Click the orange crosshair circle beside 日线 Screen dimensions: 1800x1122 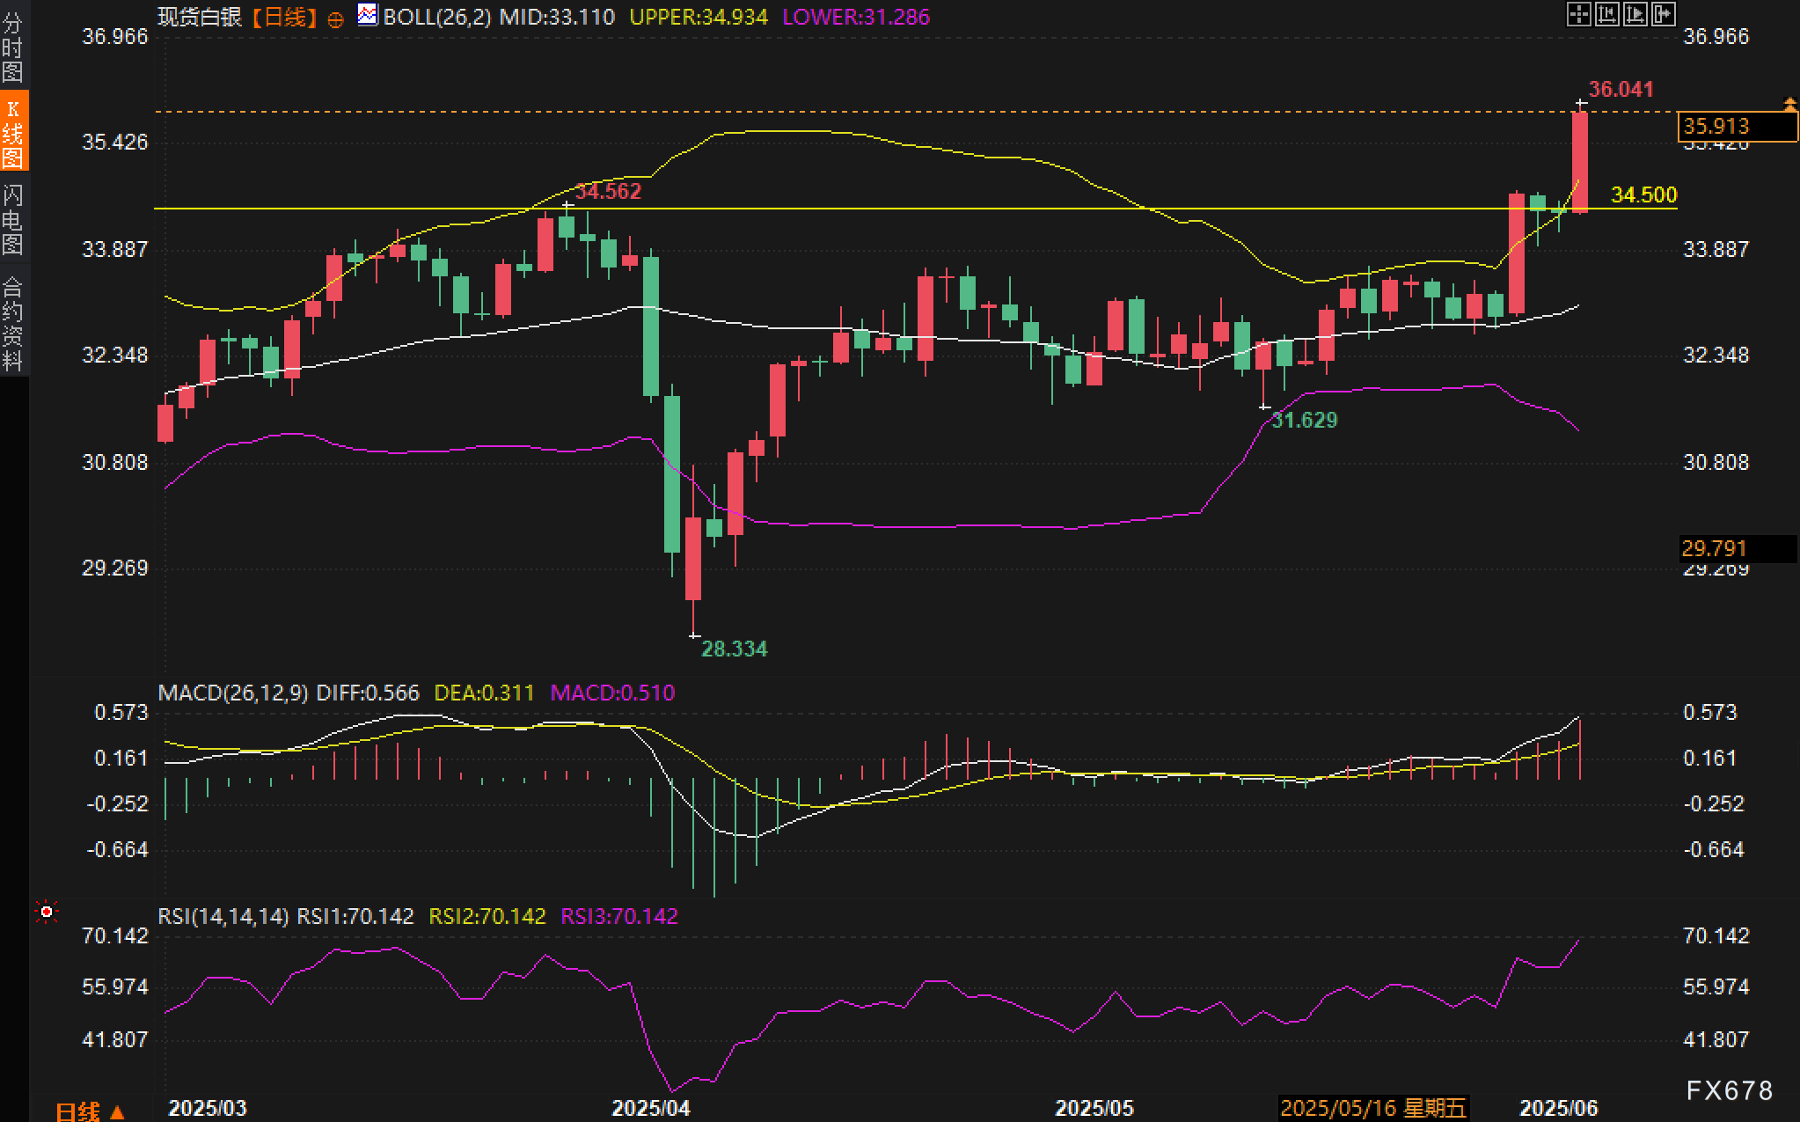(335, 19)
